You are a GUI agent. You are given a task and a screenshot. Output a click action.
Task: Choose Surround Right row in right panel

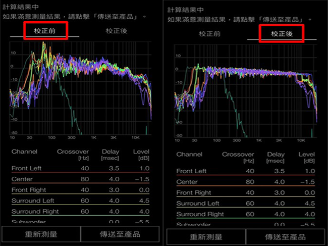click(246, 214)
